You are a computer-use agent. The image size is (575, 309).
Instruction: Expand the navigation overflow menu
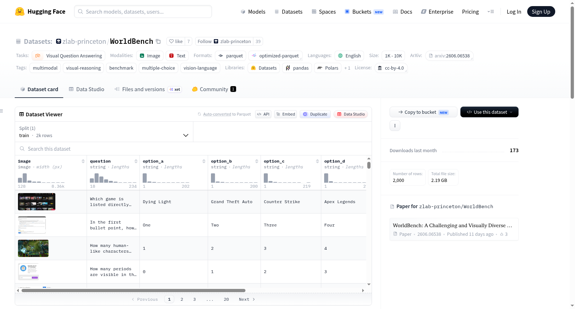pyautogui.click(x=491, y=11)
